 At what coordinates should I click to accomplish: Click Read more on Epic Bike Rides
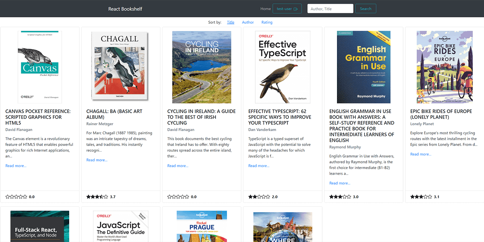(x=420, y=154)
